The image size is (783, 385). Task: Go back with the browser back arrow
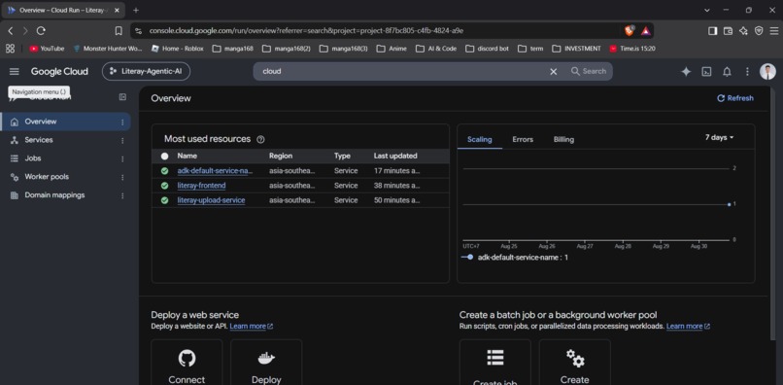(x=11, y=31)
